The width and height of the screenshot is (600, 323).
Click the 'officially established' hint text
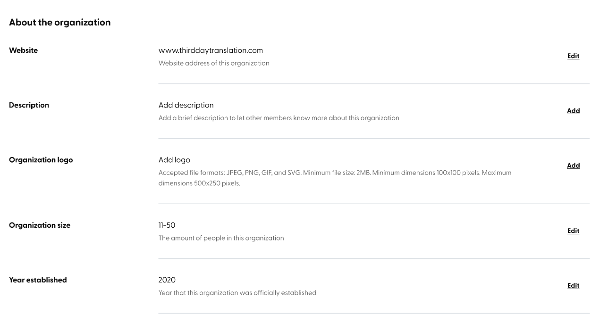237,293
